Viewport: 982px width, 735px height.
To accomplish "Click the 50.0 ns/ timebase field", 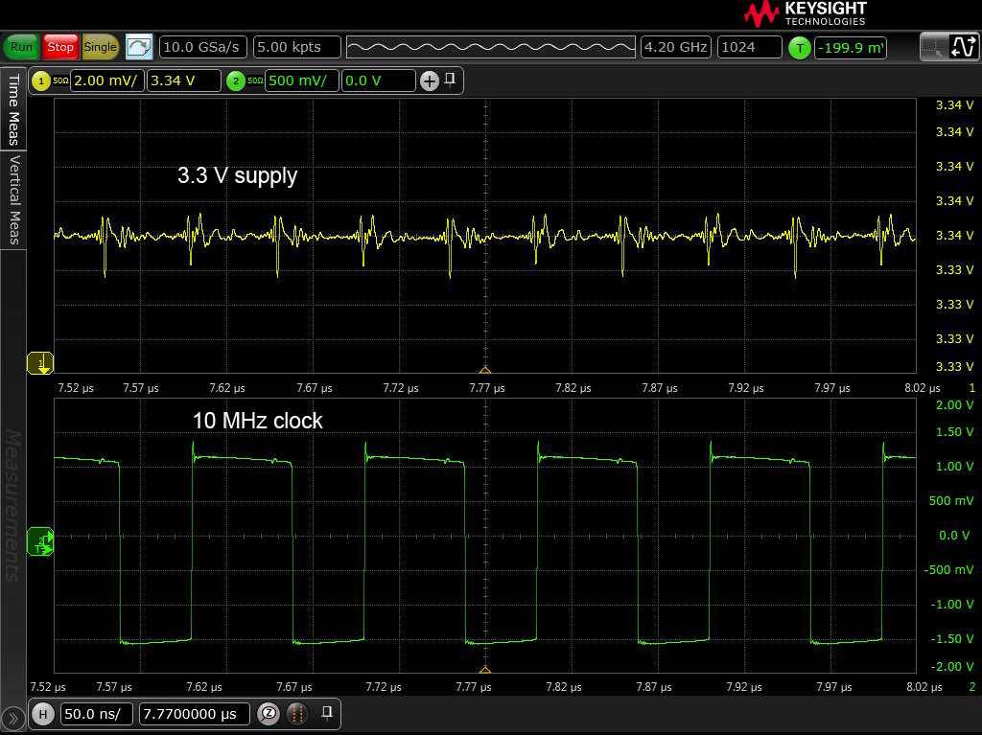I will pos(97,714).
